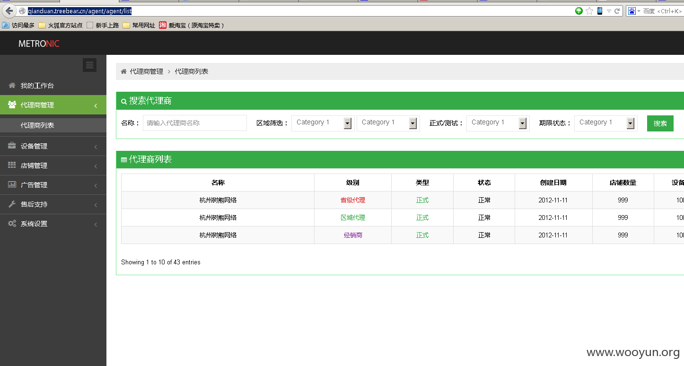Go back with the browser back arrow
This screenshot has width=684, height=366.
[x=9, y=11]
